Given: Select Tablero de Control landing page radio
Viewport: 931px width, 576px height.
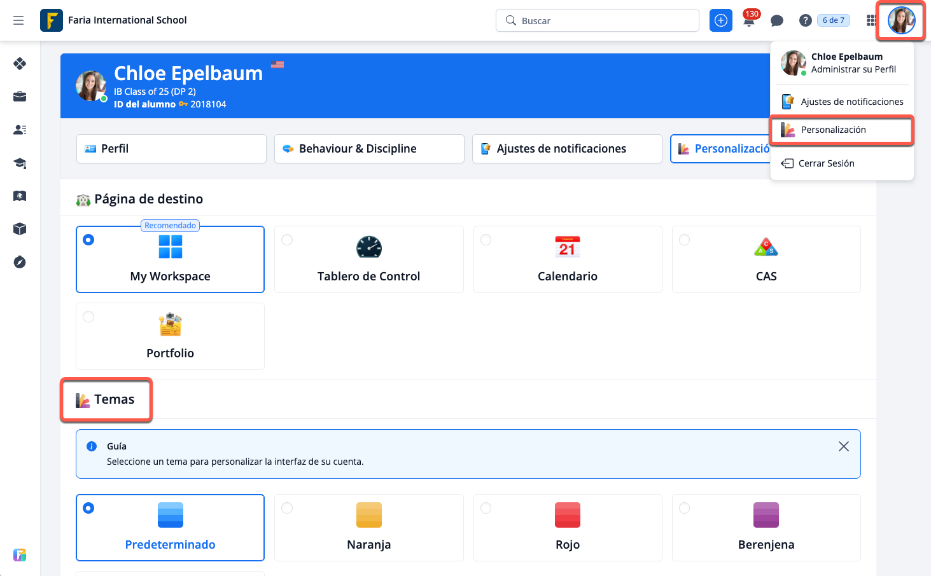Looking at the screenshot, I should 288,240.
